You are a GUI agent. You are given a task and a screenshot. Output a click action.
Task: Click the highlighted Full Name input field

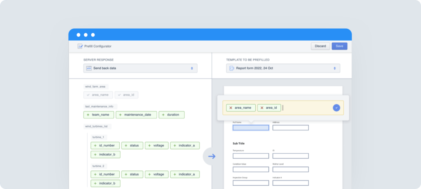point(251,128)
